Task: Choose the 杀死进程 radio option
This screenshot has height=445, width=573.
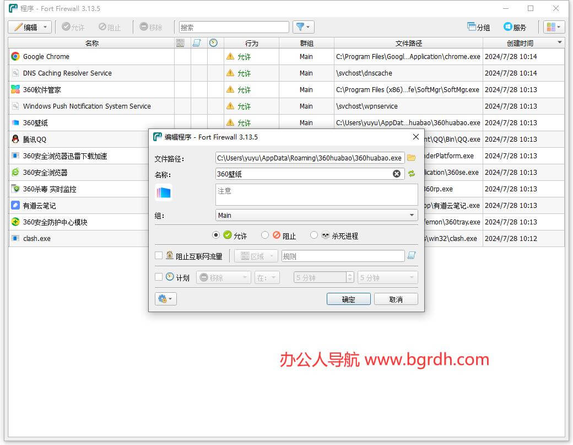Action: 314,235
